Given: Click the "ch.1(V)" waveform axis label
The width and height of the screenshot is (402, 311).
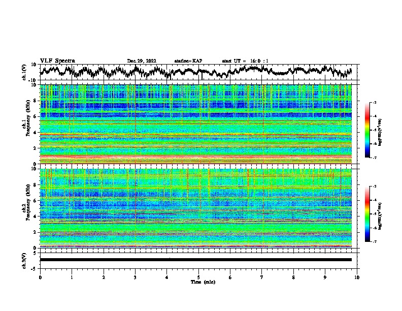Looking at the screenshot, I should coord(24,72).
